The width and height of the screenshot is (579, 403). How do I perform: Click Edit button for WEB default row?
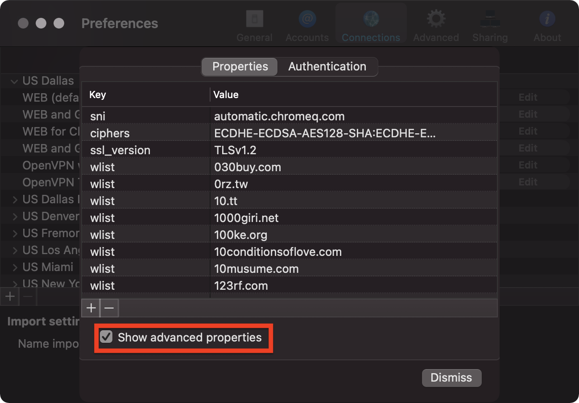528,97
